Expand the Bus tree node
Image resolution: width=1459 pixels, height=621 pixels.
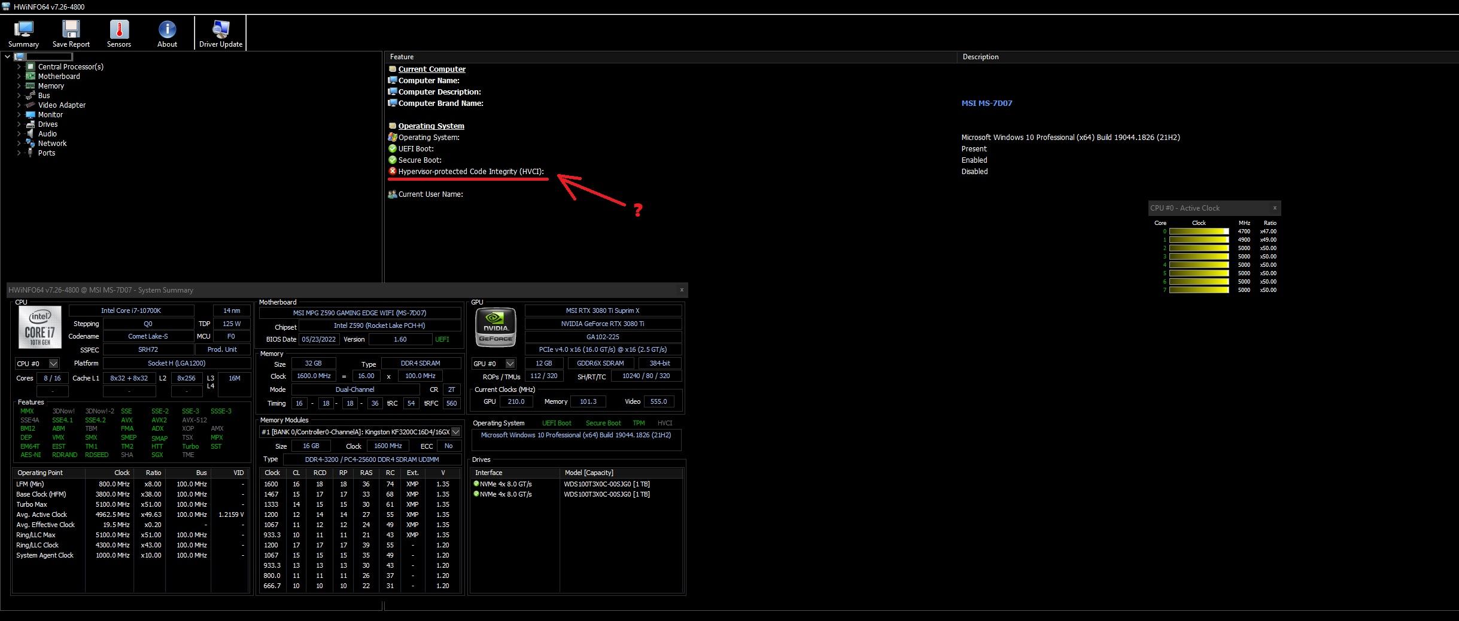pos(19,95)
